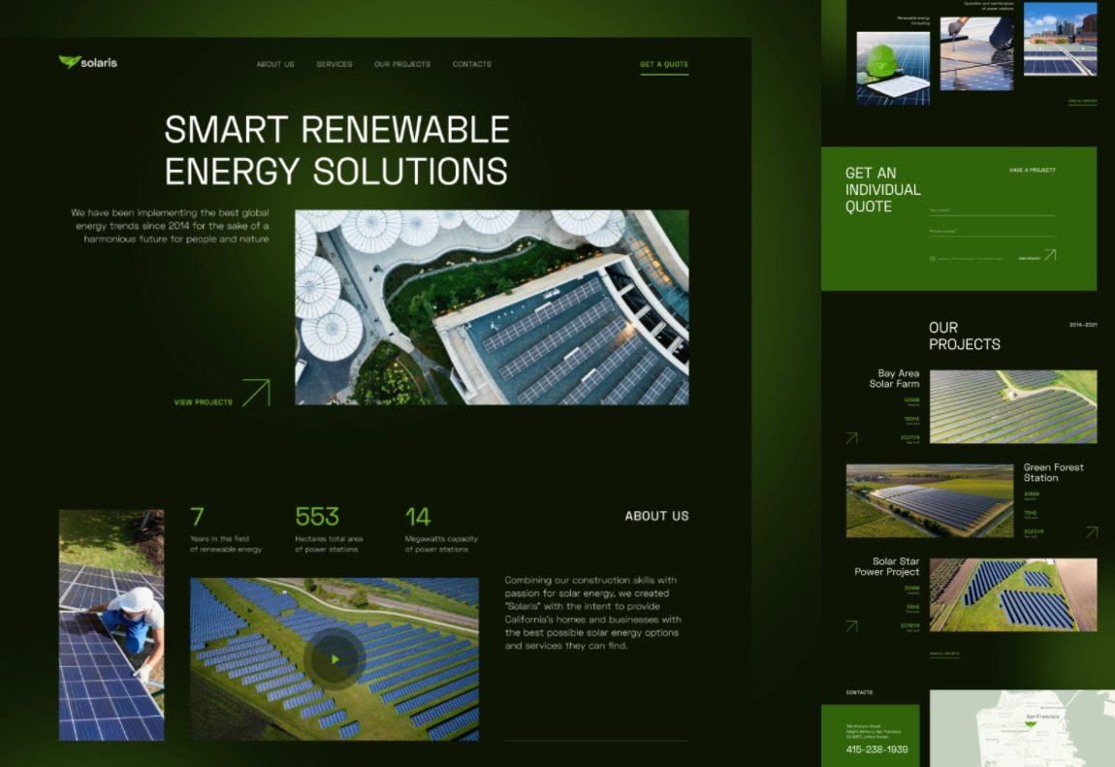Open the Green Forest Station image
Image resolution: width=1115 pixels, height=767 pixels.
(930, 500)
